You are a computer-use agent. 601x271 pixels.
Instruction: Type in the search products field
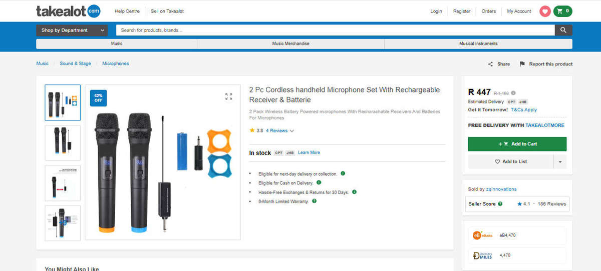click(335, 30)
